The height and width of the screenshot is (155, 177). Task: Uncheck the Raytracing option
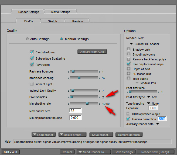(x=32, y=65)
